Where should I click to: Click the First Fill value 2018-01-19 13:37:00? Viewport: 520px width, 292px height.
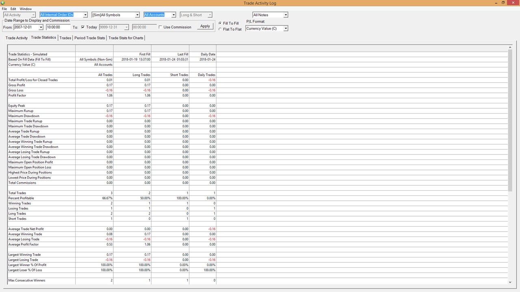(136, 60)
